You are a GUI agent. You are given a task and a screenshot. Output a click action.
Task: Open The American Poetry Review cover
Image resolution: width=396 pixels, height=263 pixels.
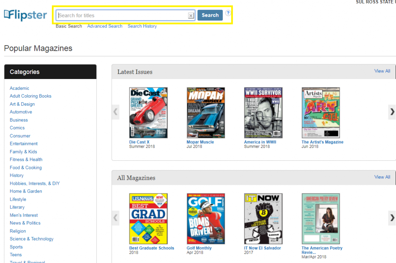(321, 219)
